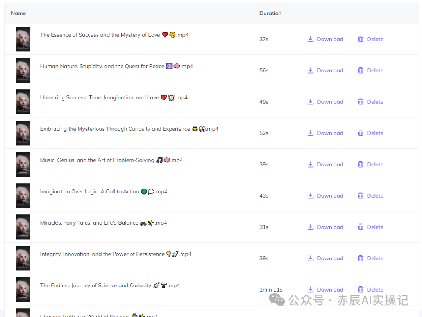Click download icon for 'The Essence of Success' video

point(311,39)
